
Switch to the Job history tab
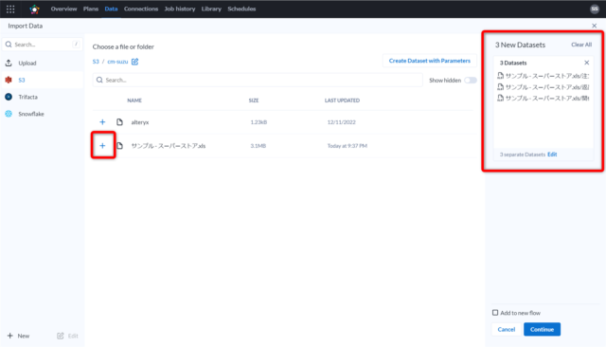pyautogui.click(x=180, y=9)
